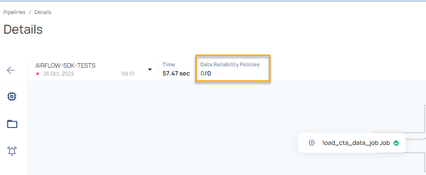
Task: Select the 26 Oct, 2022 run date
Action: pyautogui.click(x=59, y=74)
